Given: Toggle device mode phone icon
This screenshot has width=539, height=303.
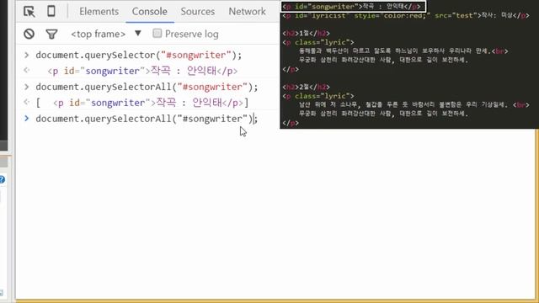Looking at the screenshot, I should (x=51, y=11).
